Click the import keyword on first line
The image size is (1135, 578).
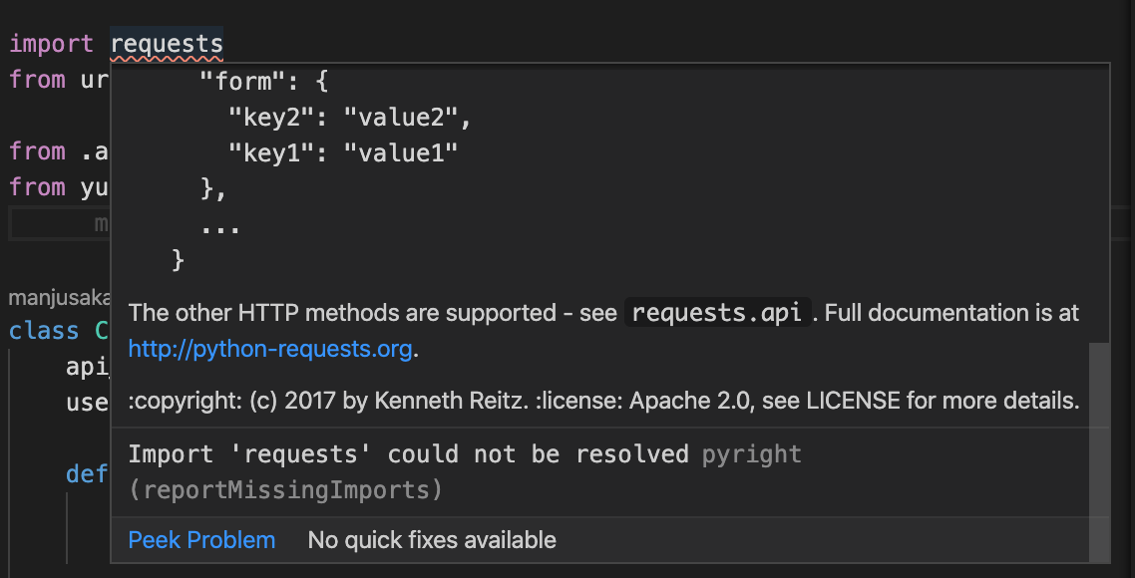pyautogui.click(x=50, y=43)
